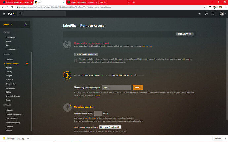Open Conversions in the sidebar

tap(11, 49)
